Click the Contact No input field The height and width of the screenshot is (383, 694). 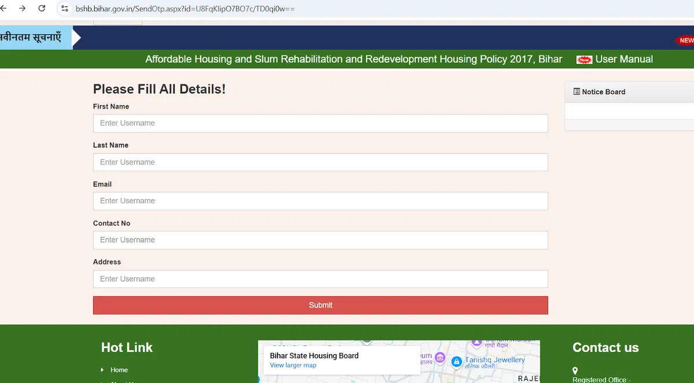point(320,240)
